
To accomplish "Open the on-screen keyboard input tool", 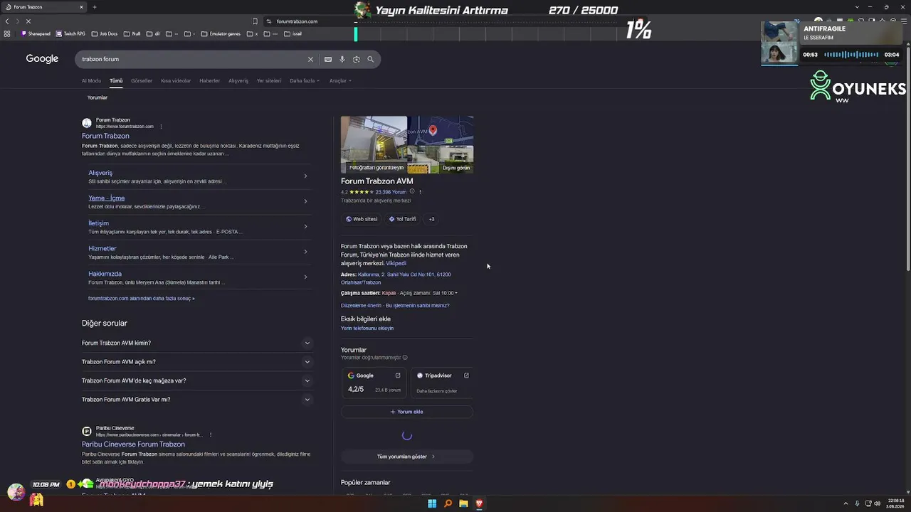I will 328,59.
